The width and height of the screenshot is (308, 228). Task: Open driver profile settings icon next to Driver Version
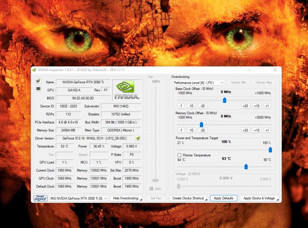coord(138,138)
